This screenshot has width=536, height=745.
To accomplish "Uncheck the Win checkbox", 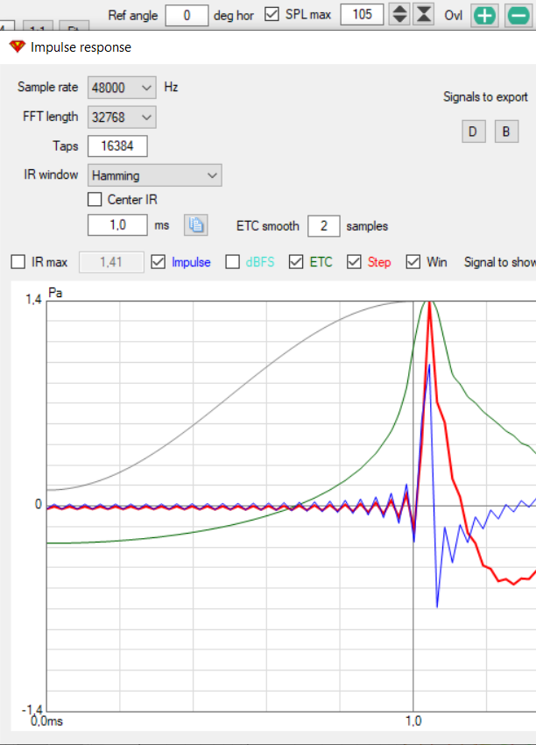I will [413, 262].
